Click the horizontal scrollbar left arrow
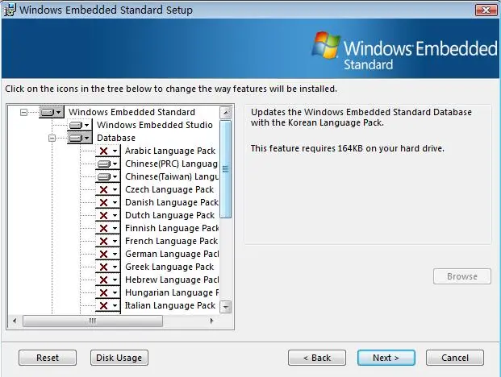 pos(15,321)
